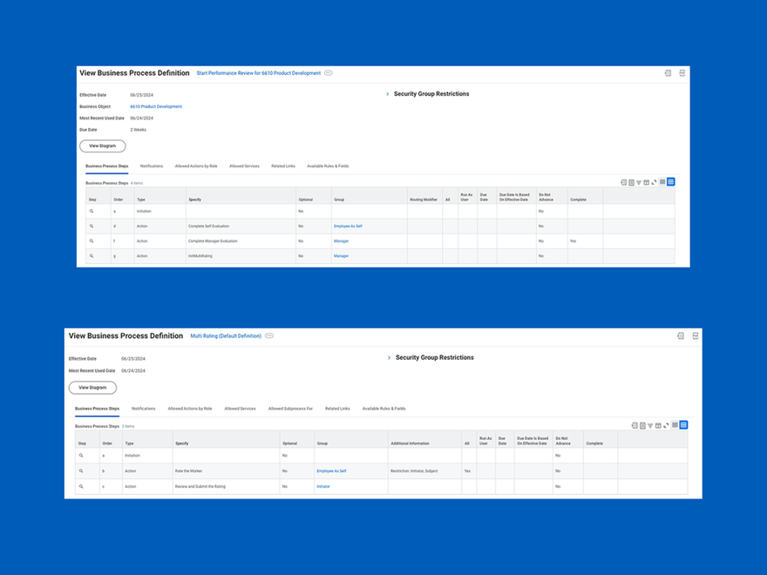767x575 pixels.
Task: Click the magnifying glass on the Initiation step row
Action: tap(92, 211)
